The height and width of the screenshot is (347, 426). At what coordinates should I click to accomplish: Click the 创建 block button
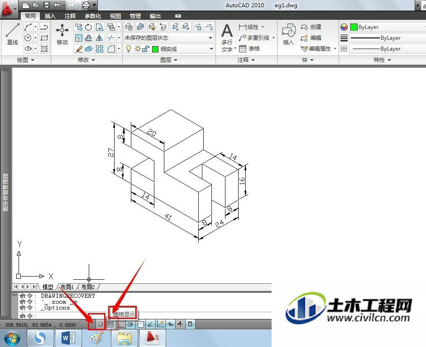(311, 27)
